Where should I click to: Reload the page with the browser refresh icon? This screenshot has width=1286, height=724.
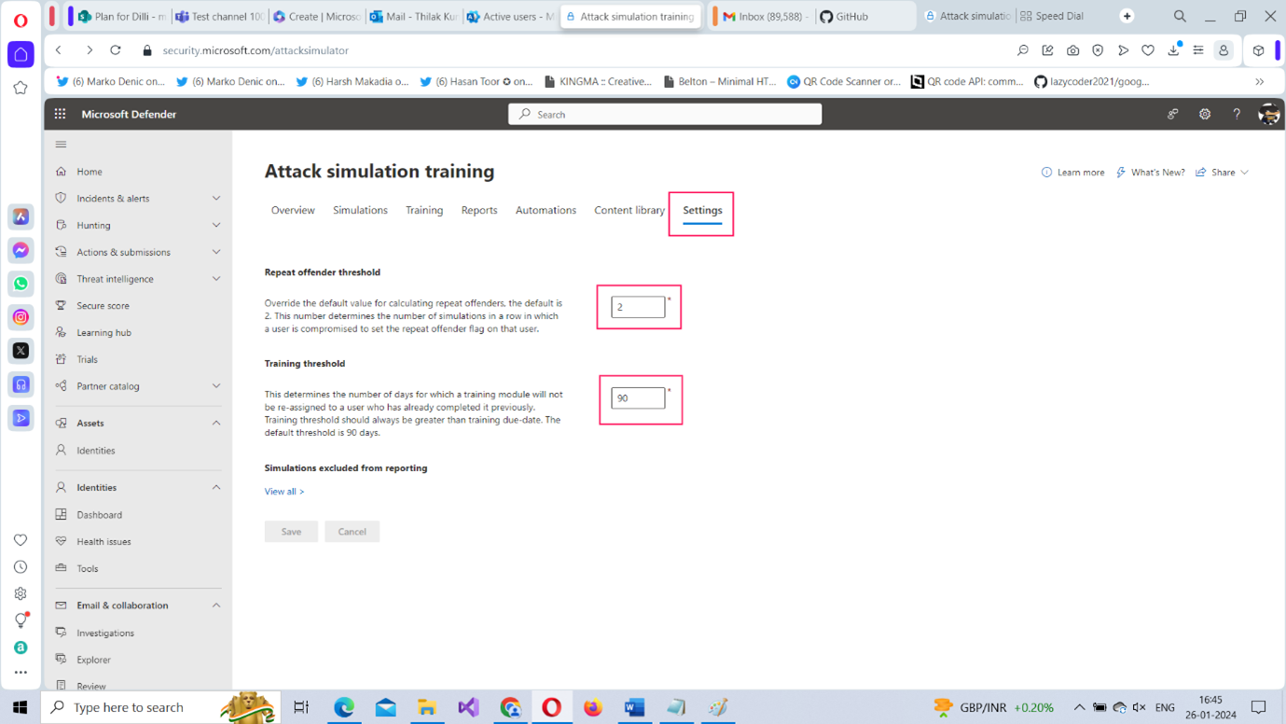point(116,50)
